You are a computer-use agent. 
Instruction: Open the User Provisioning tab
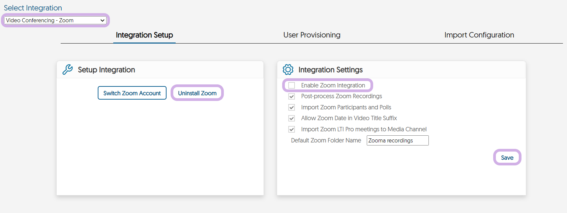point(312,35)
